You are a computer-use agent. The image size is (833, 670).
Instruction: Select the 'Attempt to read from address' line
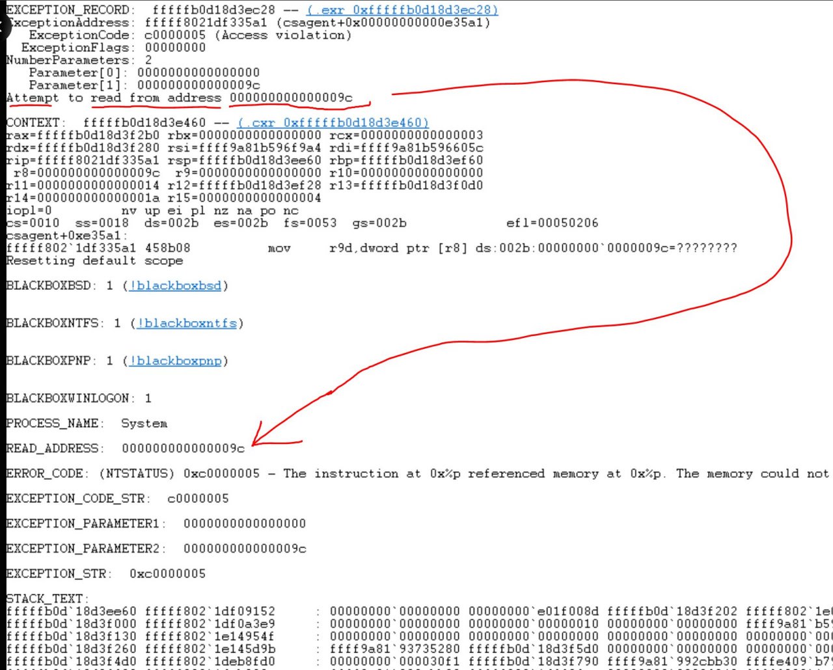click(180, 98)
